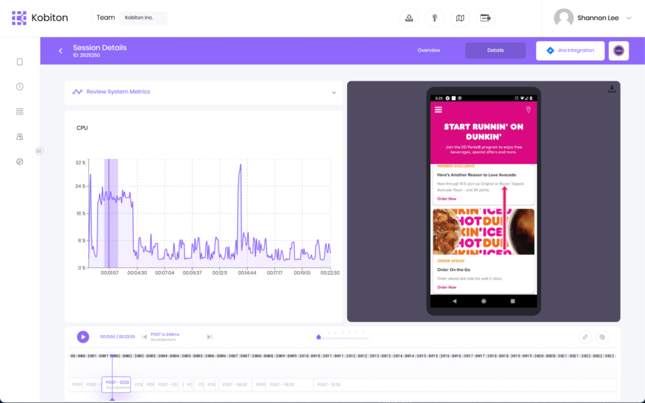Viewport: 645px width, 403px height.
Task: Click Shannon Lee's avatar
Action: pos(564,18)
